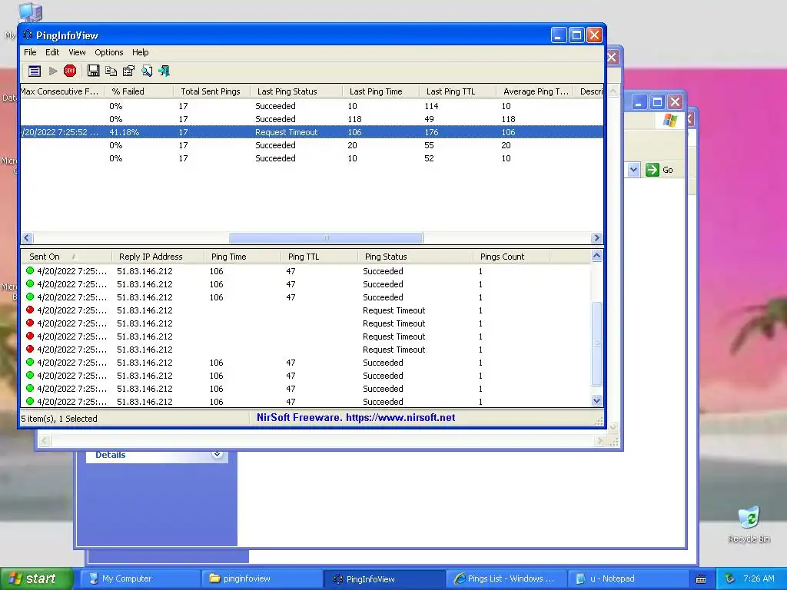
Task: Switch to u - Notepad in the taskbar
Action: [x=627, y=578]
